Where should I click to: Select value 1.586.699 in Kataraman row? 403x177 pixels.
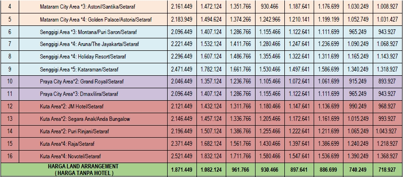(x=329, y=69)
